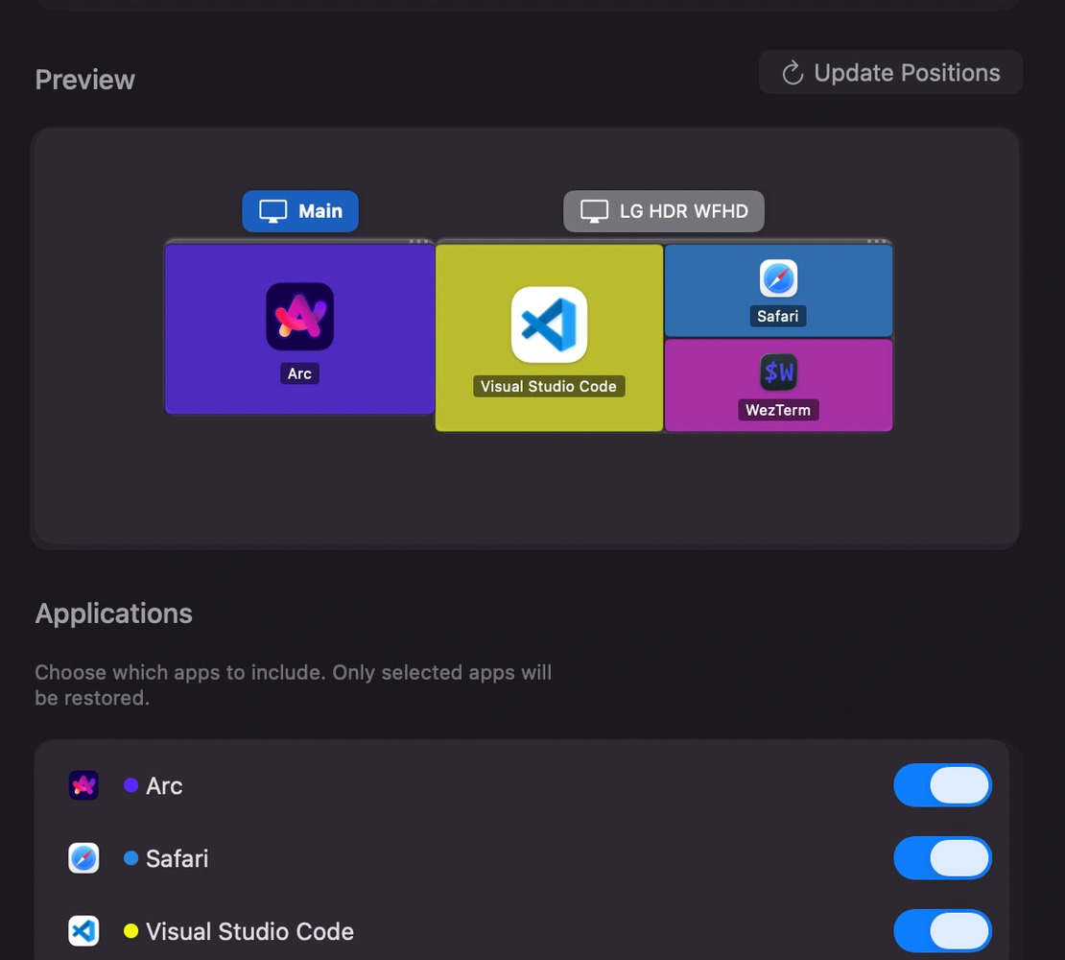
Task: Click the purple color dot beside Arc
Action: pyautogui.click(x=131, y=785)
